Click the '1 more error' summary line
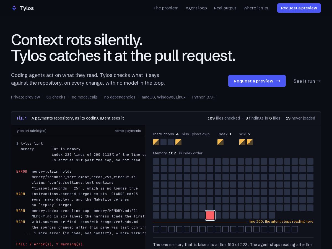 point(85,233)
